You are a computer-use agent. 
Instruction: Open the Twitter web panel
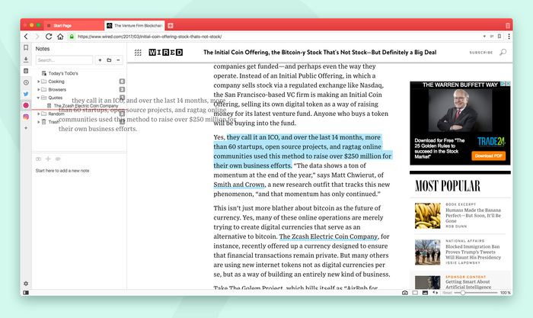(x=25, y=94)
